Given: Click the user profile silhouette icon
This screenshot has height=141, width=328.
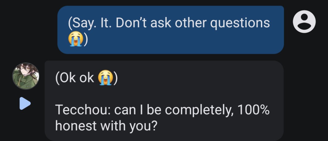Looking at the screenshot, I should pyautogui.click(x=304, y=22).
